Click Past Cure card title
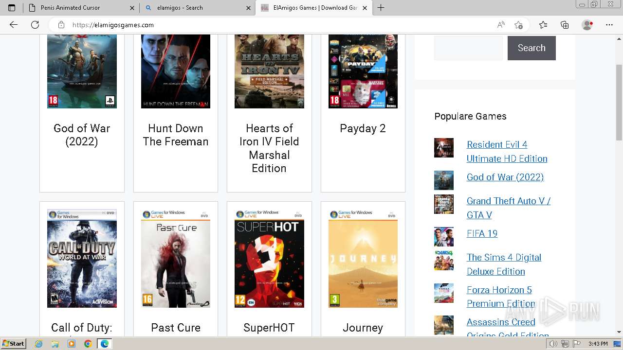 click(176, 328)
